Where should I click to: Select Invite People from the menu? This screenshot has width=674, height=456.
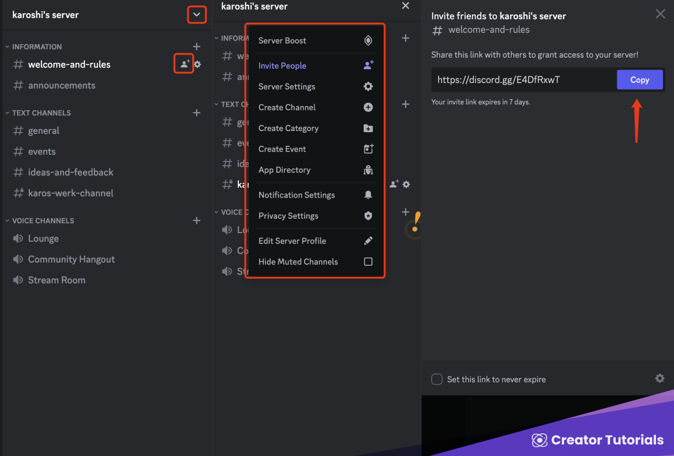tap(282, 66)
